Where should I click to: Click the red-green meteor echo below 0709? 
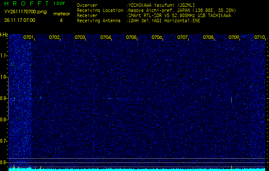(231, 100)
